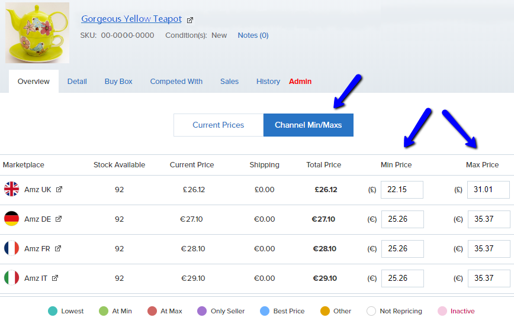The height and width of the screenshot is (324, 514).
Task: Switch to Current Prices view
Action: coord(218,125)
